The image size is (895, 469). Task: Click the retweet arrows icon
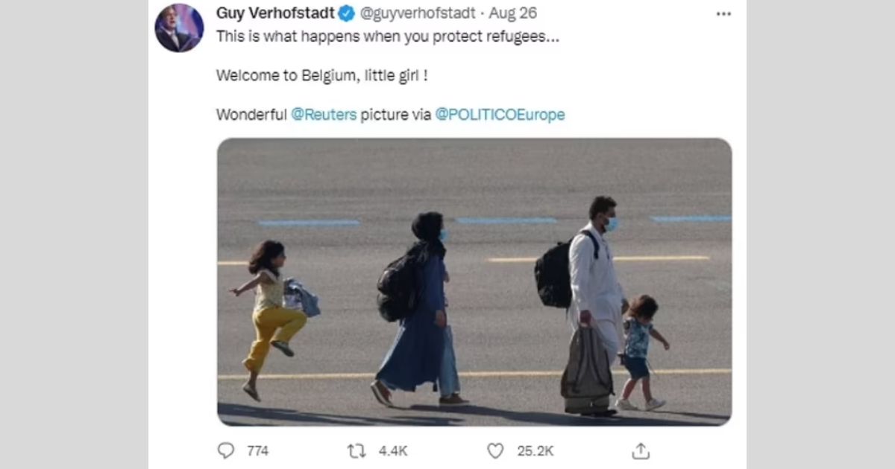pyautogui.click(x=356, y=450)
